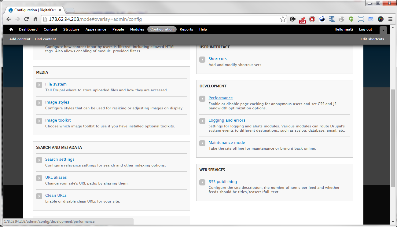Image resolution: width=397 pixels, height=227 pixels.
Task: Click the blue drum extension icon
Action: coord(322,19)
